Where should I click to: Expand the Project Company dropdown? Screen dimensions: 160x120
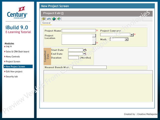coord(132,35)
